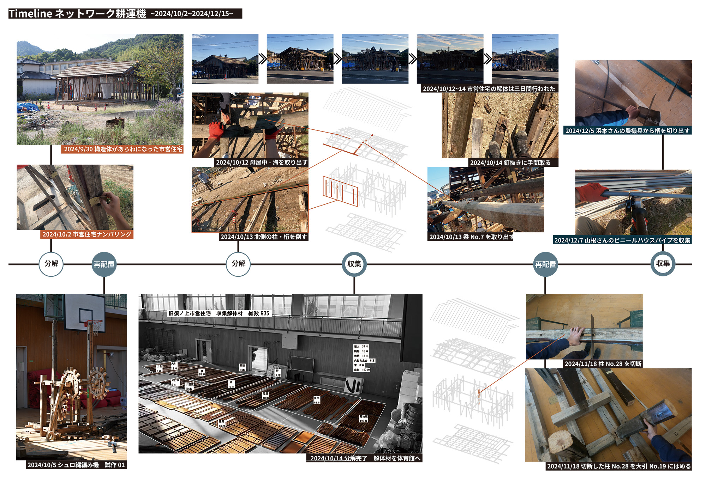The image size is (706, 477).
Task: Click the 収集 circle above the gymnasium photo
Action: (x=354, y=264)
